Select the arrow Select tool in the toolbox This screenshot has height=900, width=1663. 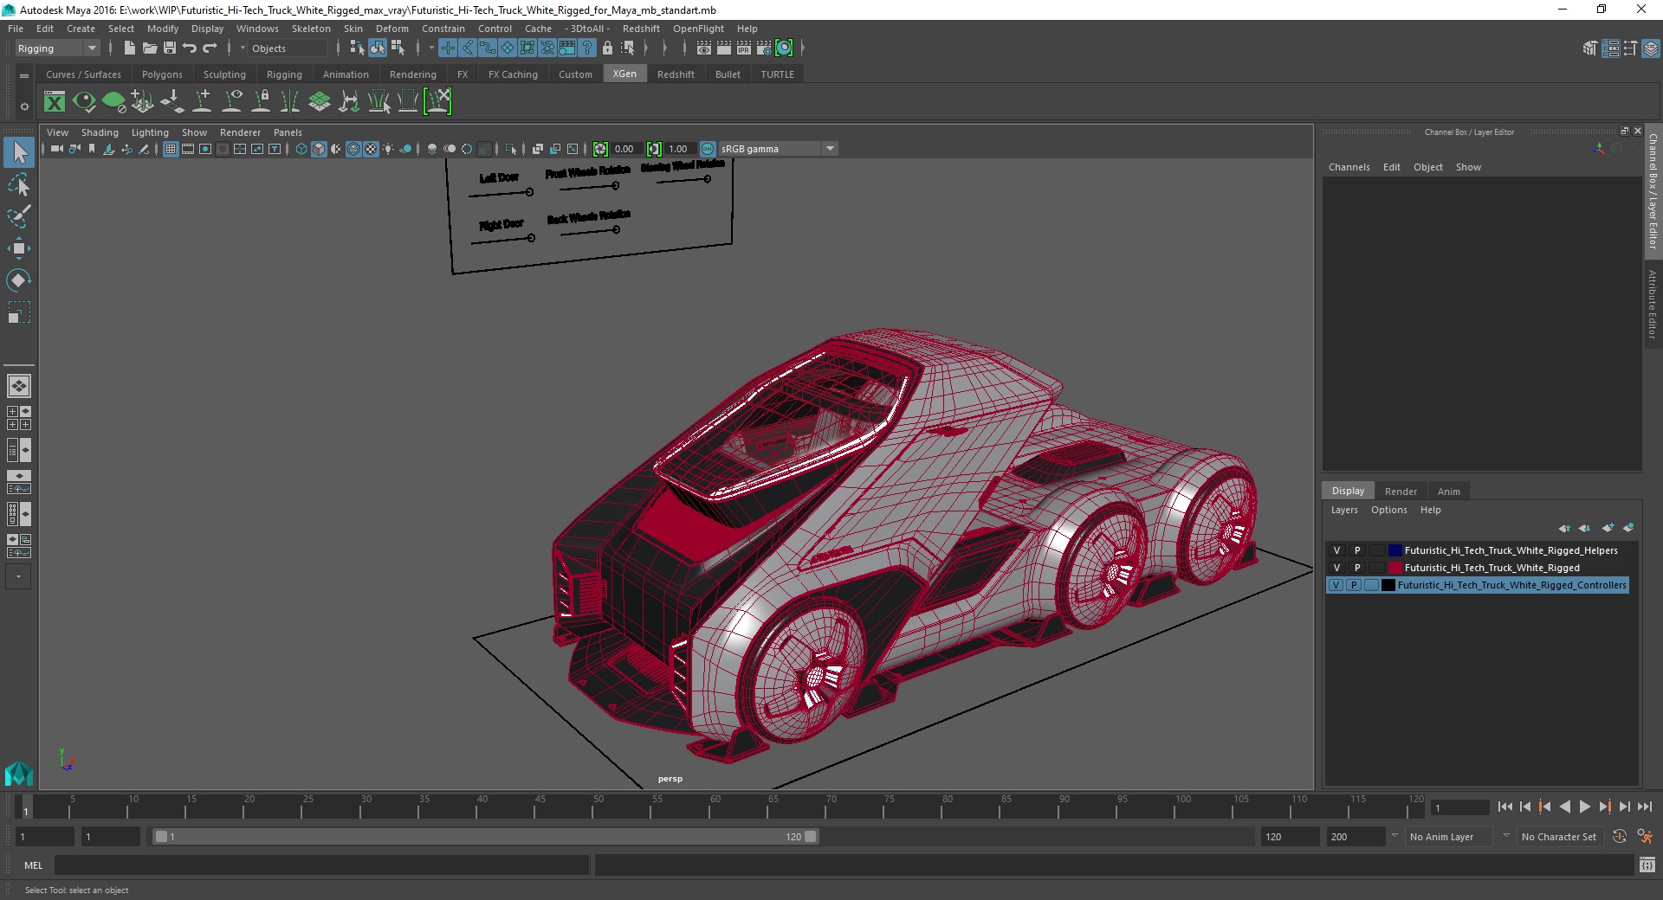tap(19, 153)
